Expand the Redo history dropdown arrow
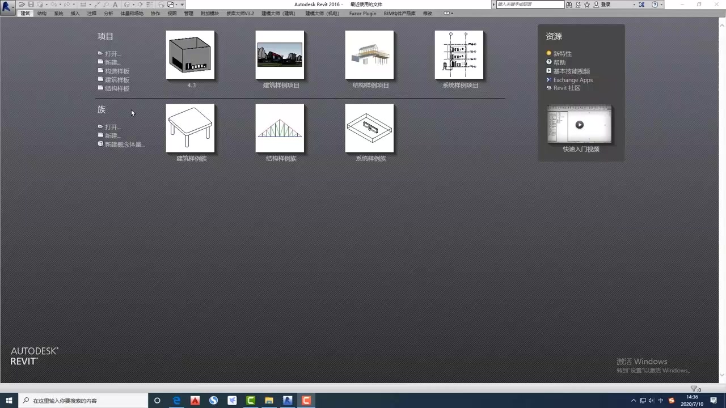 coord(74,5)
